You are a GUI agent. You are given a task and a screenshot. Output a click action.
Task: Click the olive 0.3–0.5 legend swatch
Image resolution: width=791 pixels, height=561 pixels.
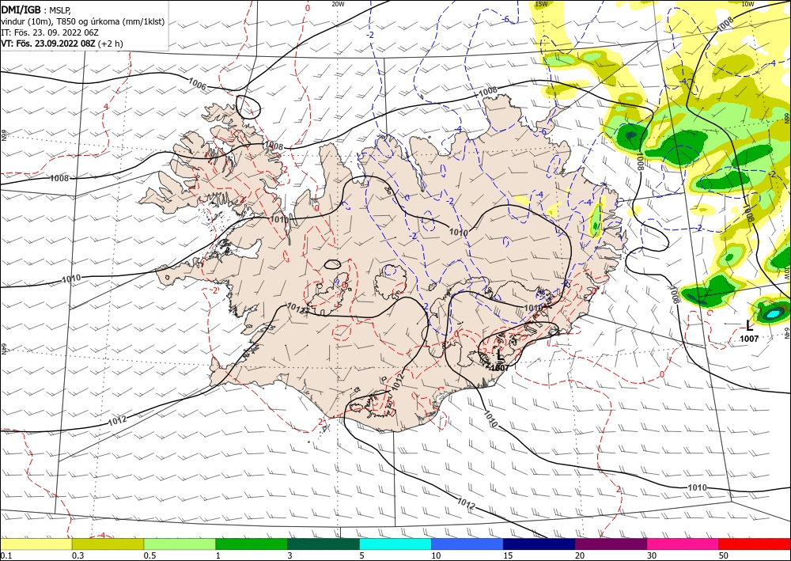(108, 544)
